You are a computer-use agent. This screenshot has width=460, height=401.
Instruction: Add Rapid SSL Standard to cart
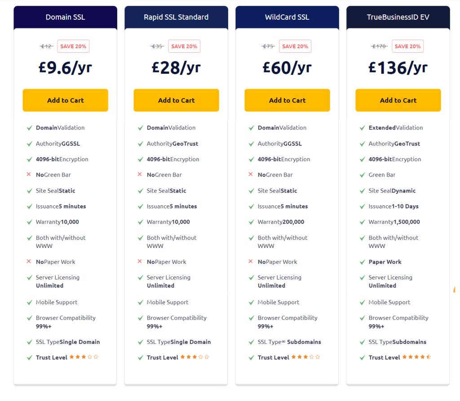176,100
